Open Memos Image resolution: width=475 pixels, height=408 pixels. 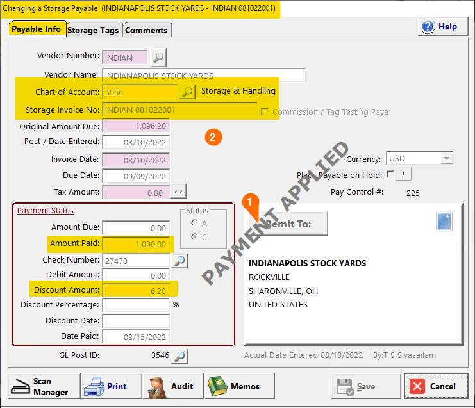[x=240, y=386]
